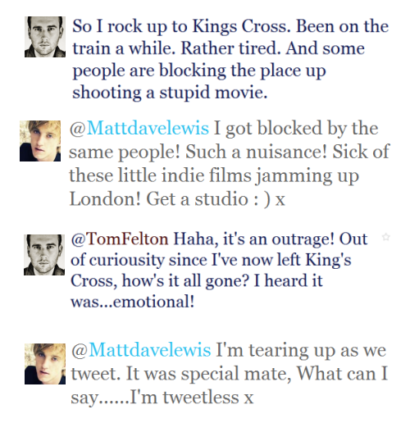
Task: Follow @Mattdavelewis mention in 'tearing up' tweet
Action: click(141, 350)
